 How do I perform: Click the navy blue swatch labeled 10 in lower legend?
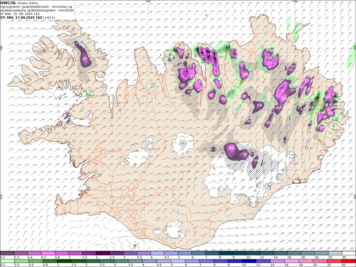click(x=249, y=261)
